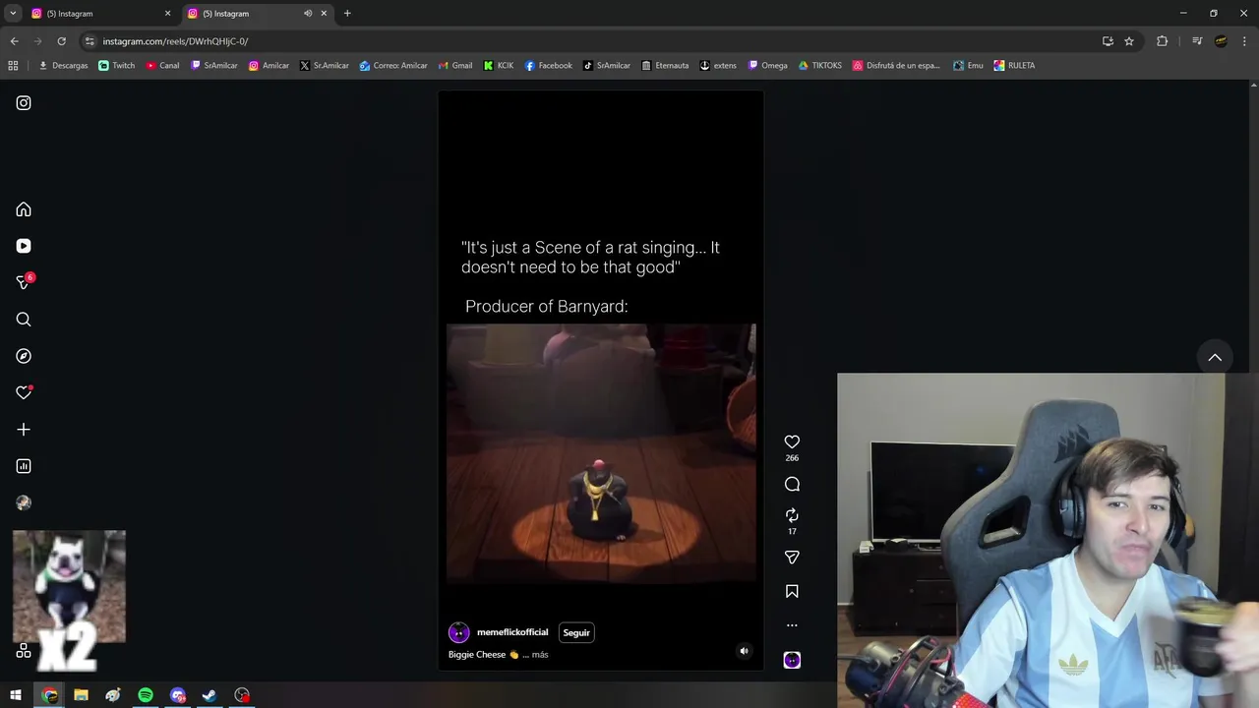Open Instagram search in sidebar

(x=24, y=320)
